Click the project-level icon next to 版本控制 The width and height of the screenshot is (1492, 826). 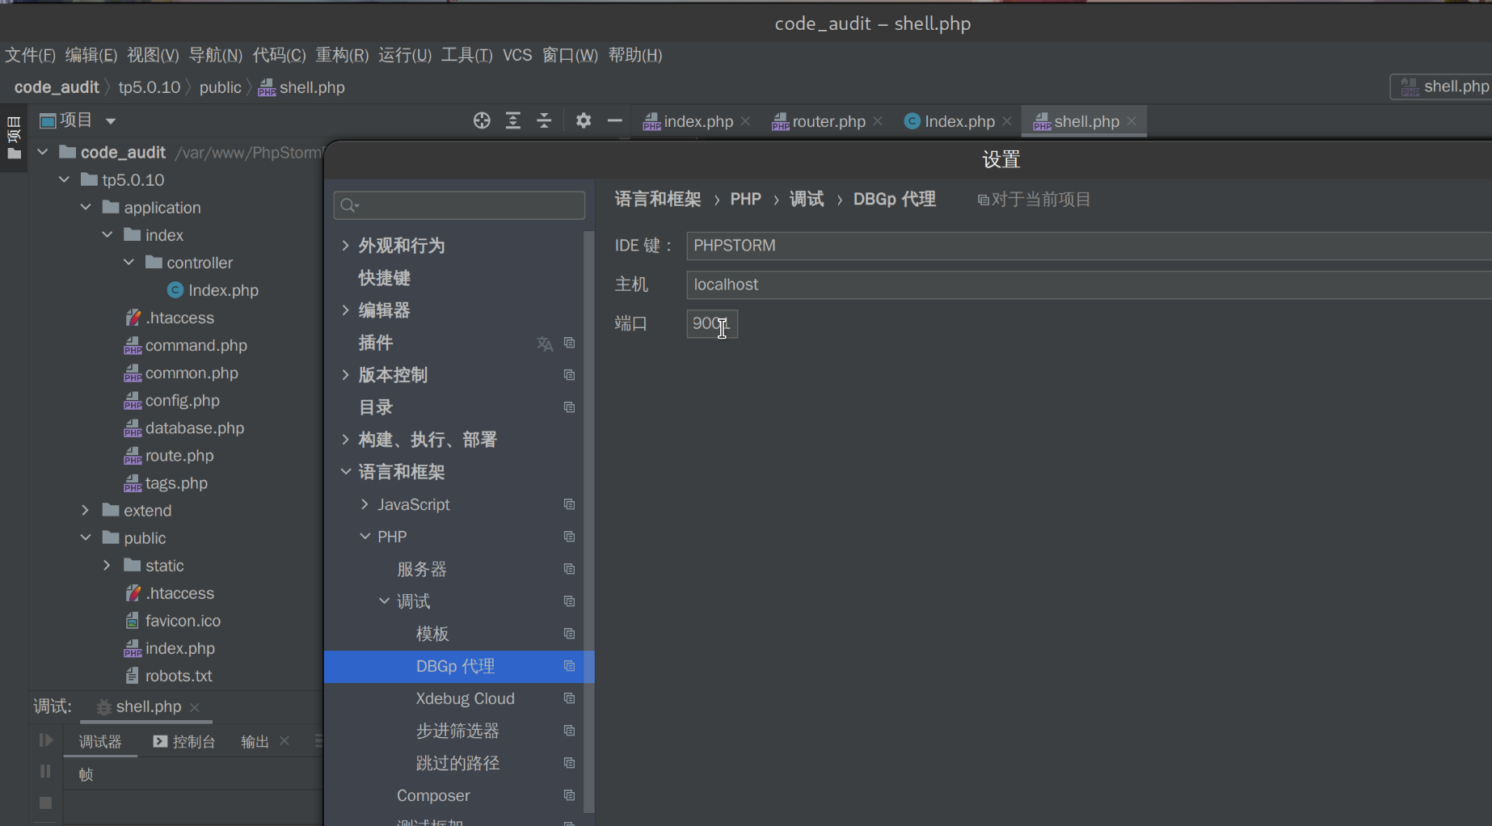(x=569, y=375)
